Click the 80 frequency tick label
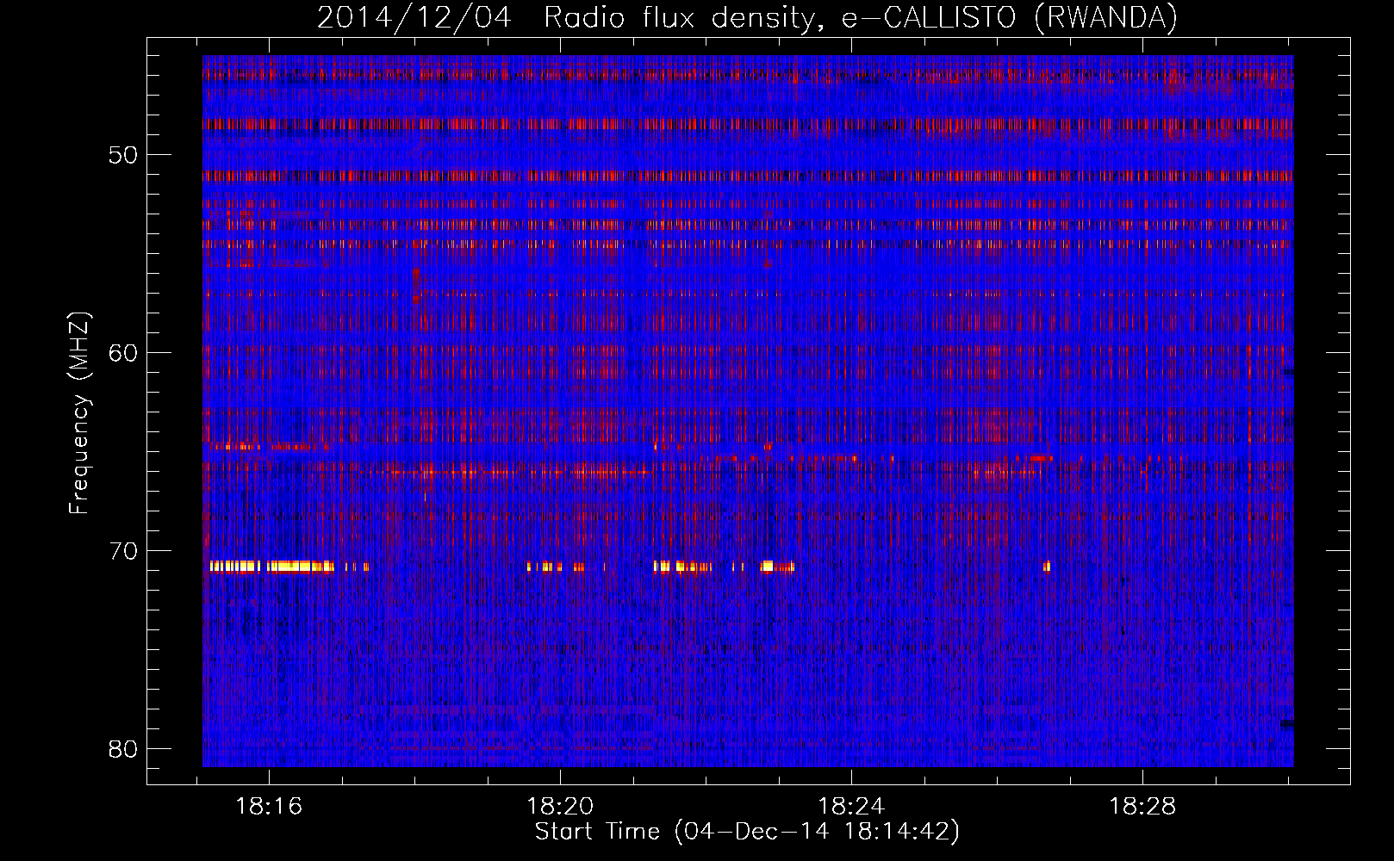The width and height of the screenshot is (1394, 861). point(123,749)
